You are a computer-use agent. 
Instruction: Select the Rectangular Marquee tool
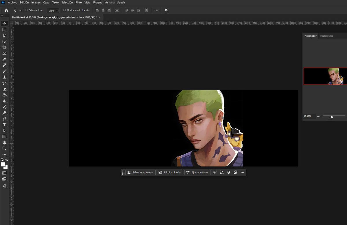click(x=4, y=30)
